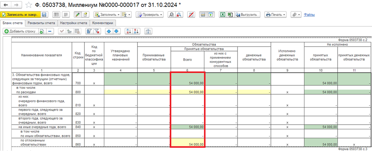The image size is (372, 151).
Task: Sort ascending with the А-Я icon
Action: tap(129, 31)
